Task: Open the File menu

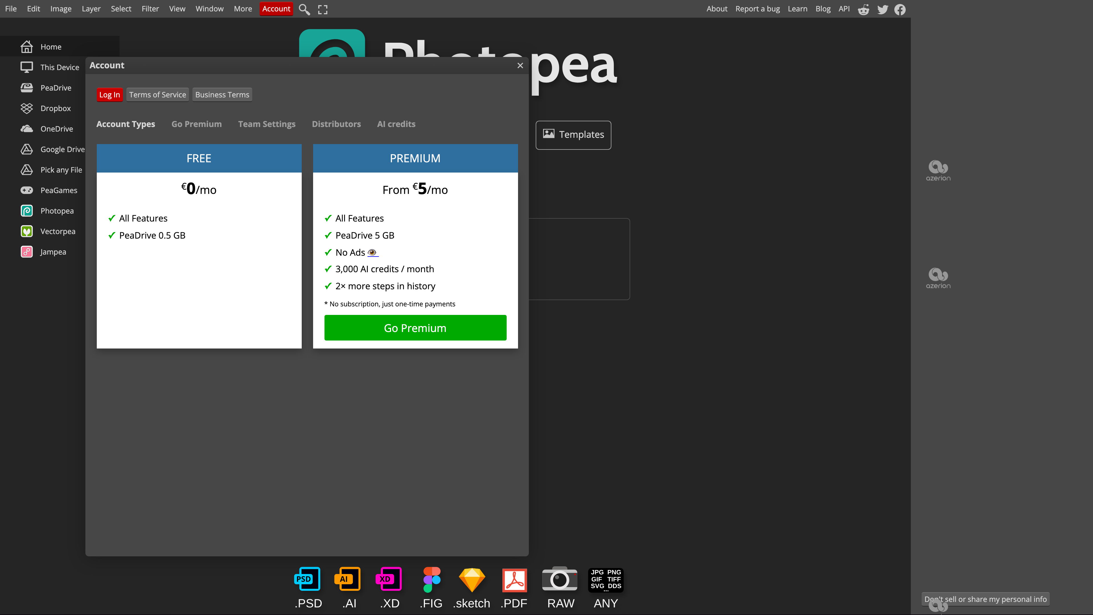Action: tap(11, 9)
